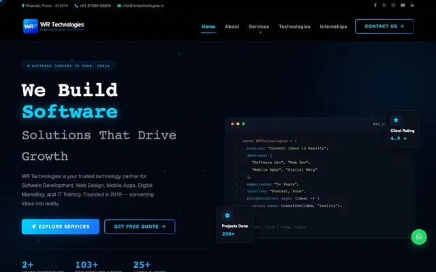This screenshot has height=272, width=436.
Task: Click the GET FREE QUOTE button
Action: [140, 226]
